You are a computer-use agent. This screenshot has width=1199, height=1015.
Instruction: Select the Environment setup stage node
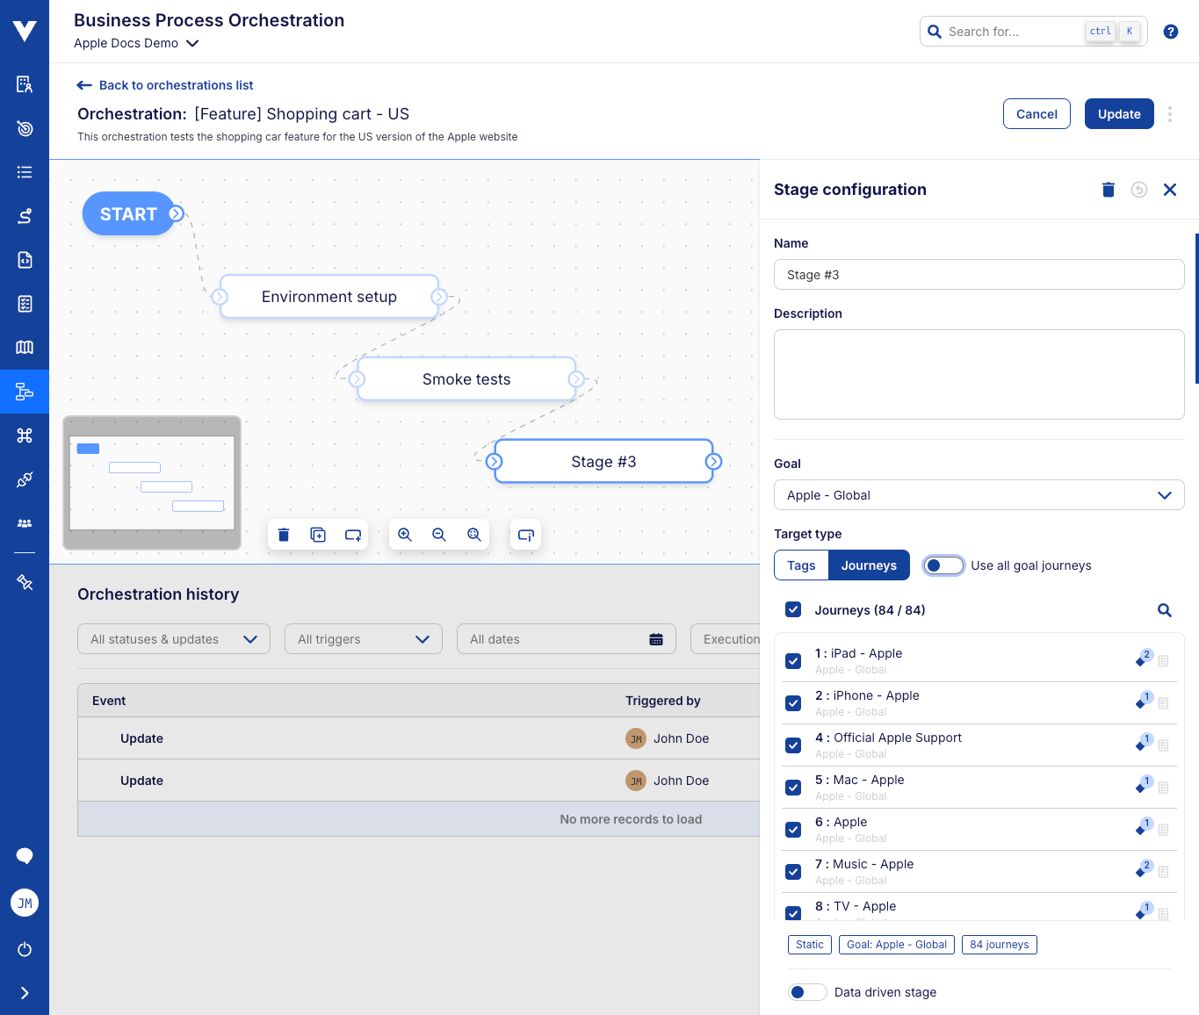click(329, 297)
